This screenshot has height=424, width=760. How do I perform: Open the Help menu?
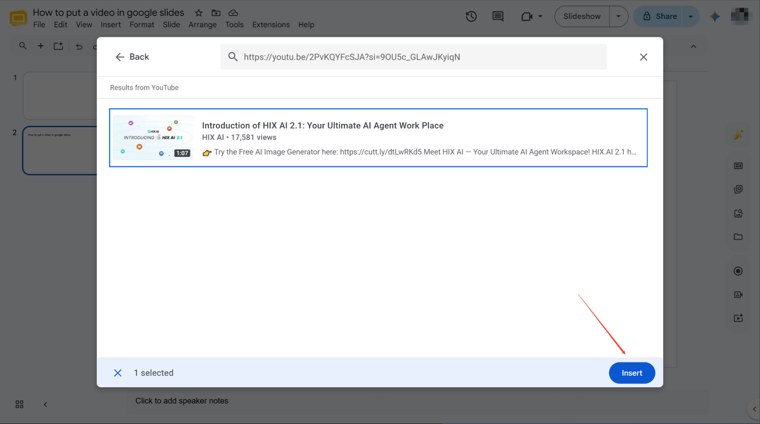(x=306, y=25)
